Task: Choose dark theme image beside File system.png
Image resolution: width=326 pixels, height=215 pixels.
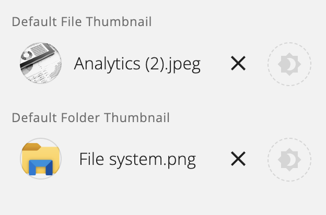Action: [x=289, y=159]
